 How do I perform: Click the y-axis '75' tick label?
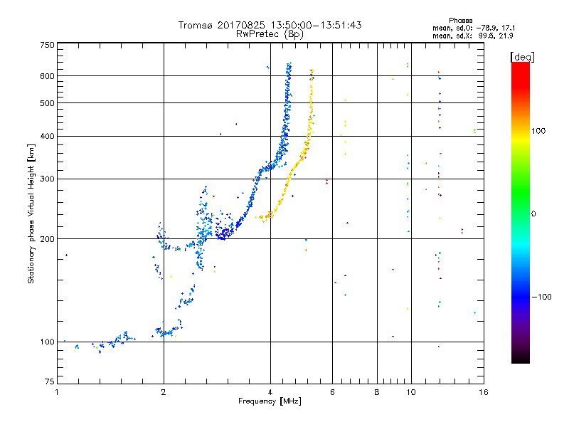[49, 381]
